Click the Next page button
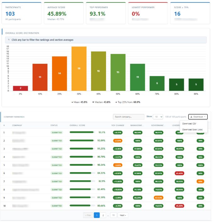 click(123, 215)
